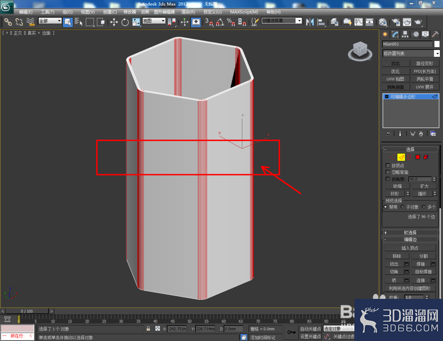
Task: Open Curve Editor icon
Action: (358, 22)
